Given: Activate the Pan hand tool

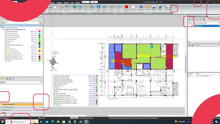Looking at the screenshot, I should (55, 8).
